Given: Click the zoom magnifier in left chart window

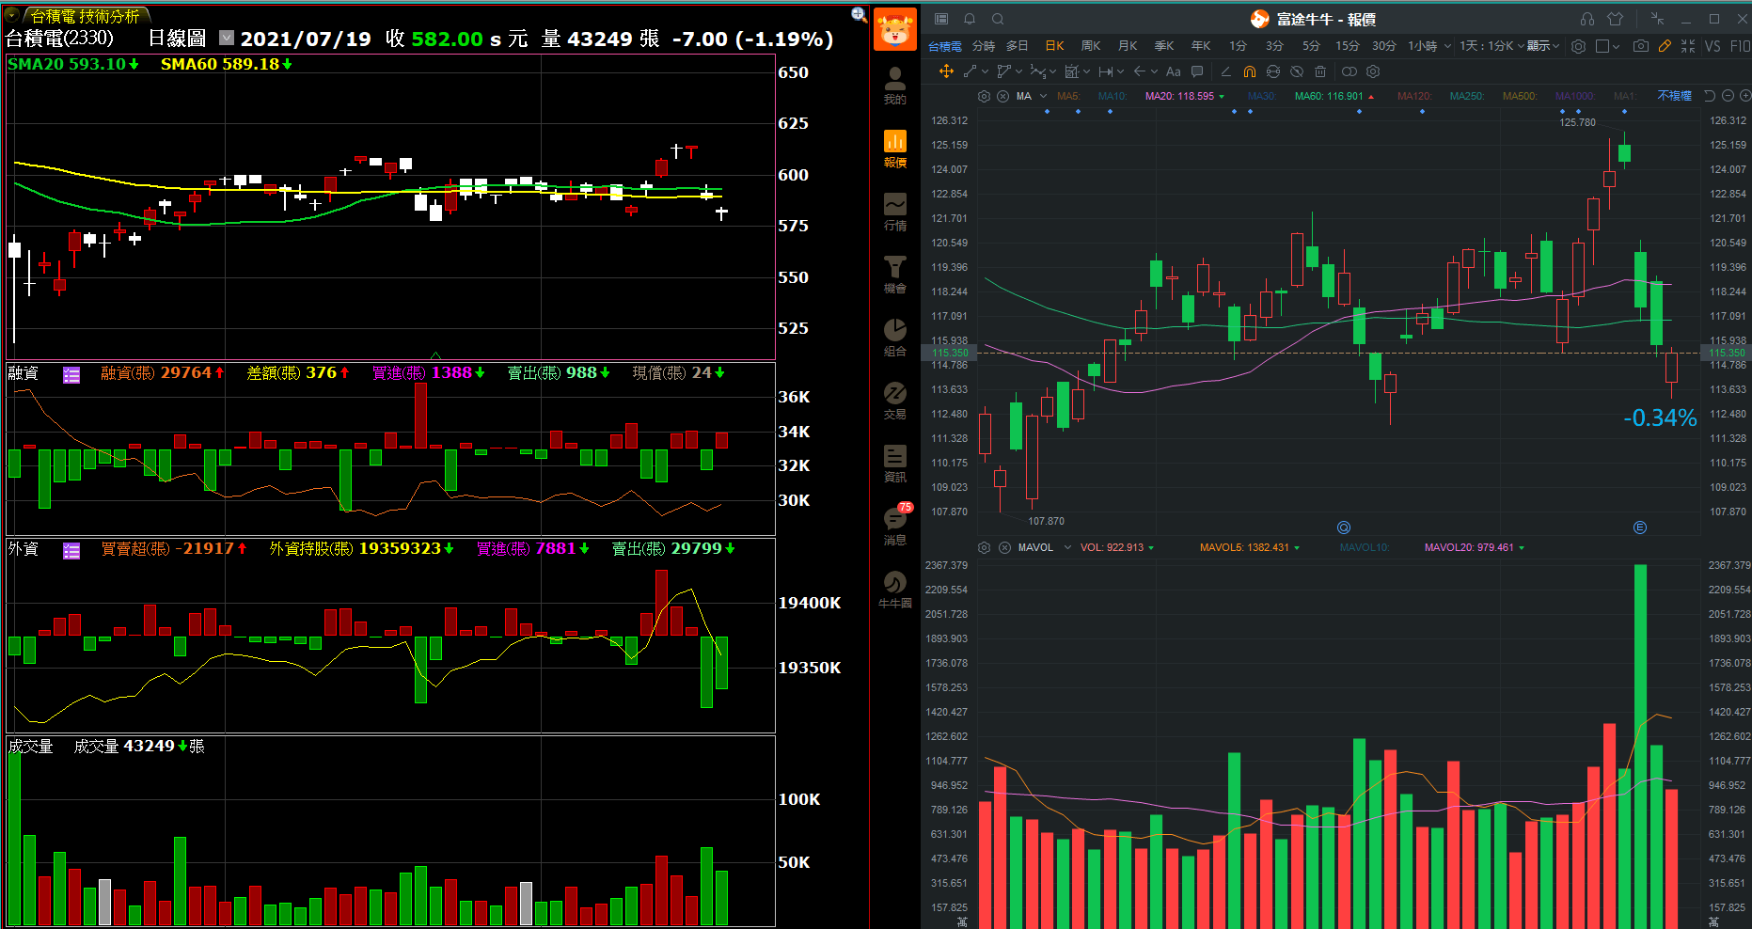Looking at the screenshot, I should click(859, 14).
